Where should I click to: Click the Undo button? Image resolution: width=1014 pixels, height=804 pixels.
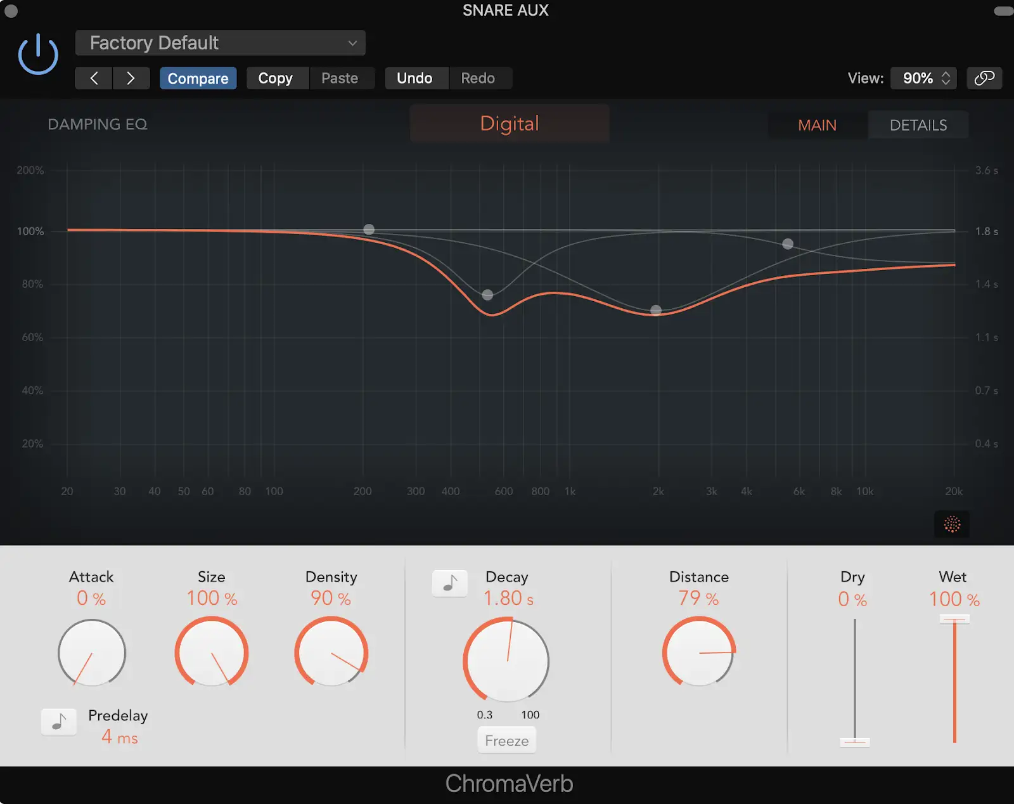[414, 78]
